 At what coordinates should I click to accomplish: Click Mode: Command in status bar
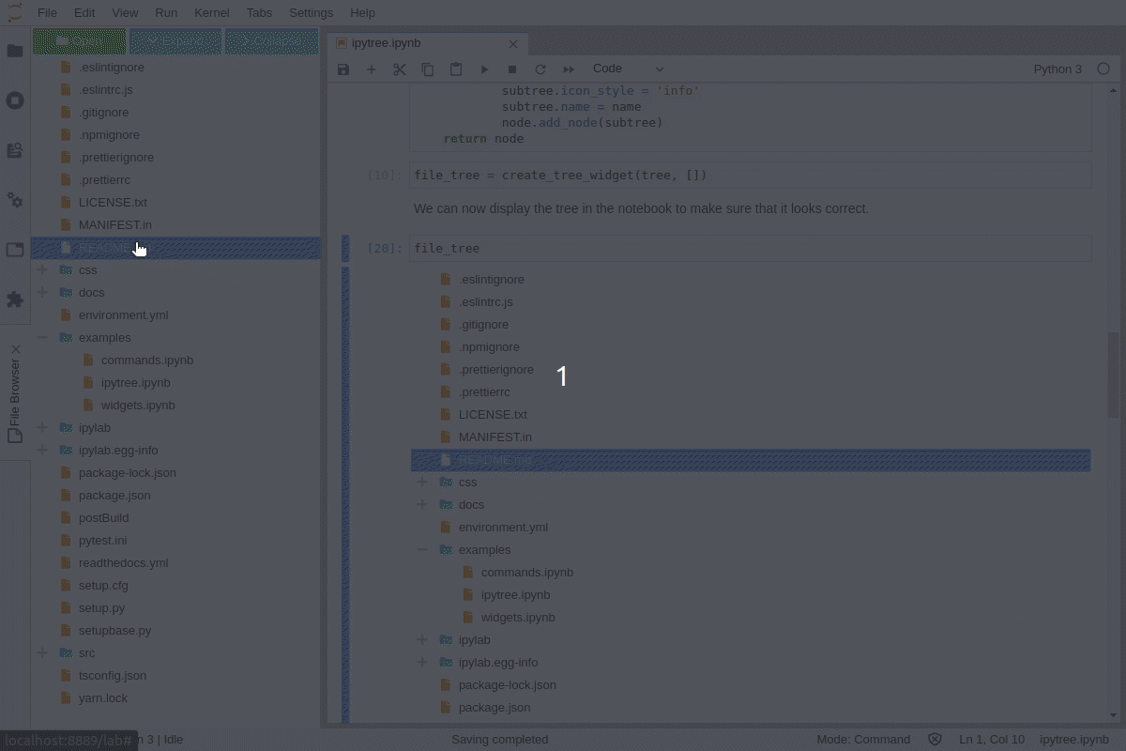point(863,740)
